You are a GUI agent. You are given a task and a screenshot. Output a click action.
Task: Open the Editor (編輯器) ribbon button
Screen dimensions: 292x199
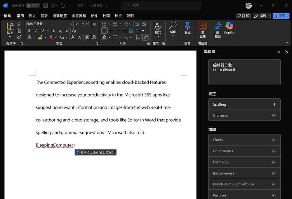pyautogui.click(x=218, y=30)
